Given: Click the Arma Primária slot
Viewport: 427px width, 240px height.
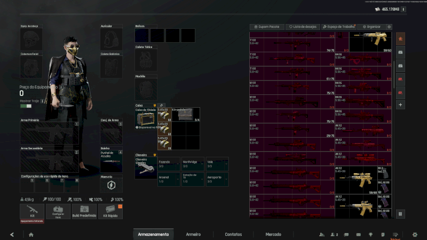Looking at the screenshot, I should point(49,133).
